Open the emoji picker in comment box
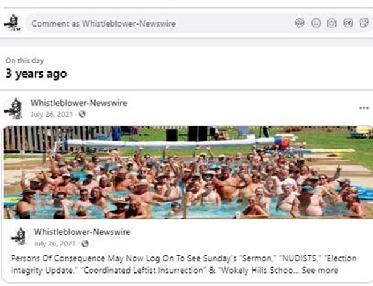 click(316, 23)
